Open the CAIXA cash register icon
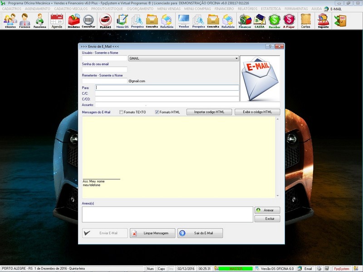 click(260, 20)
